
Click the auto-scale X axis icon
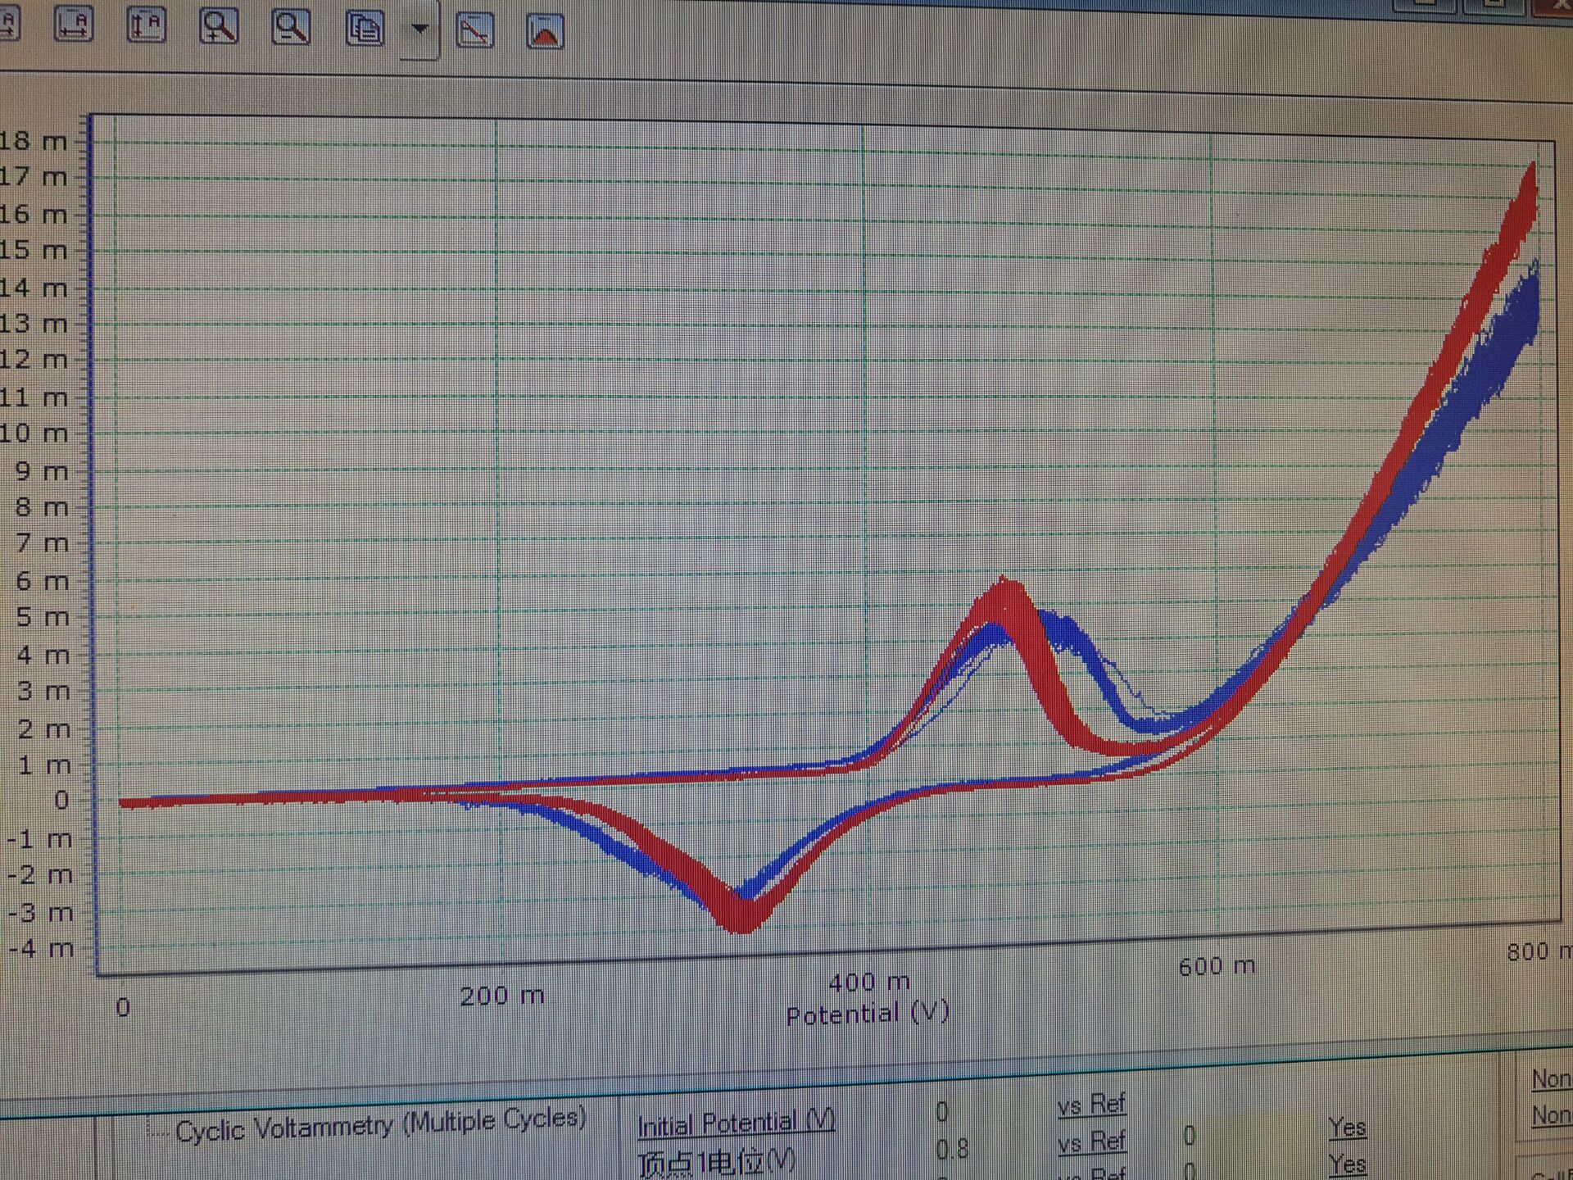click(x=74, y=24)
